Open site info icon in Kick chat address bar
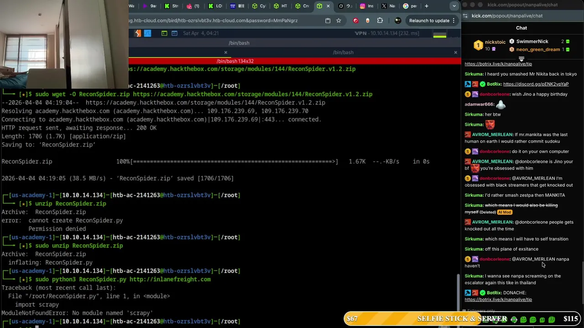Image resolution: width=584 pixels, height=328 pixels. pos(466,16)
